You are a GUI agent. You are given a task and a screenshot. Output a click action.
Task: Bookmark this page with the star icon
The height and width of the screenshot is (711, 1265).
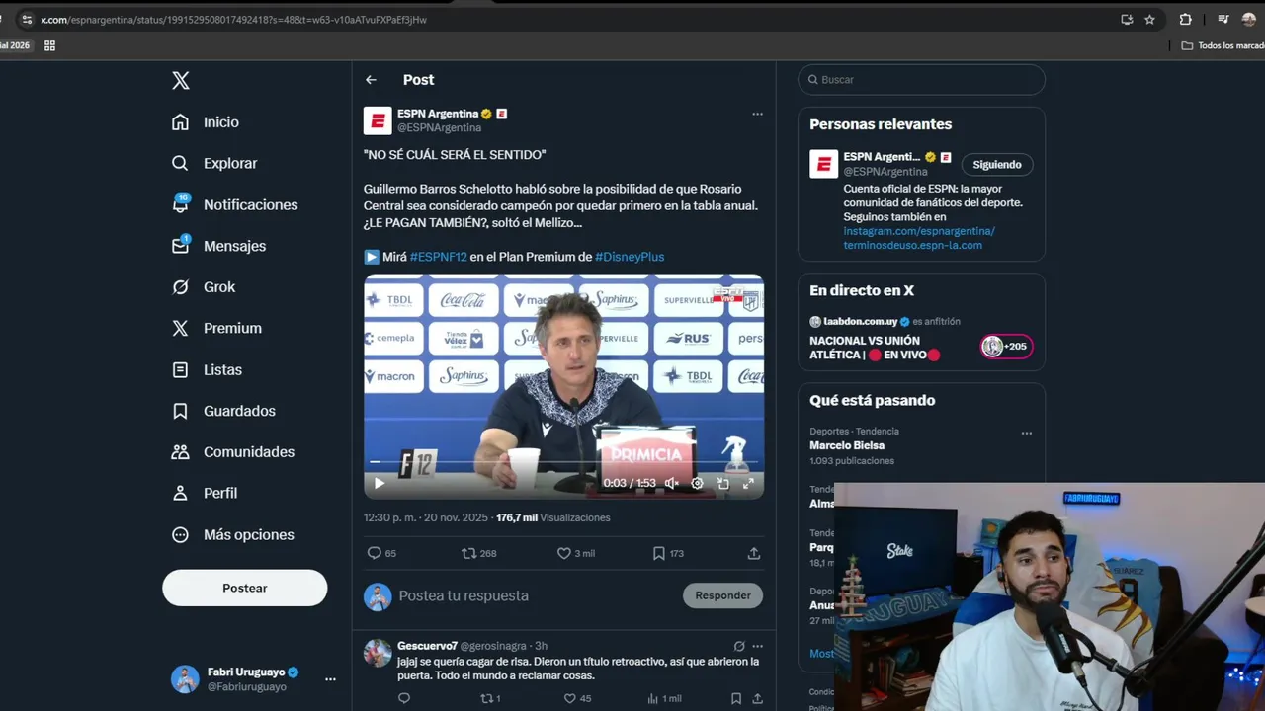click(1149, 19)
